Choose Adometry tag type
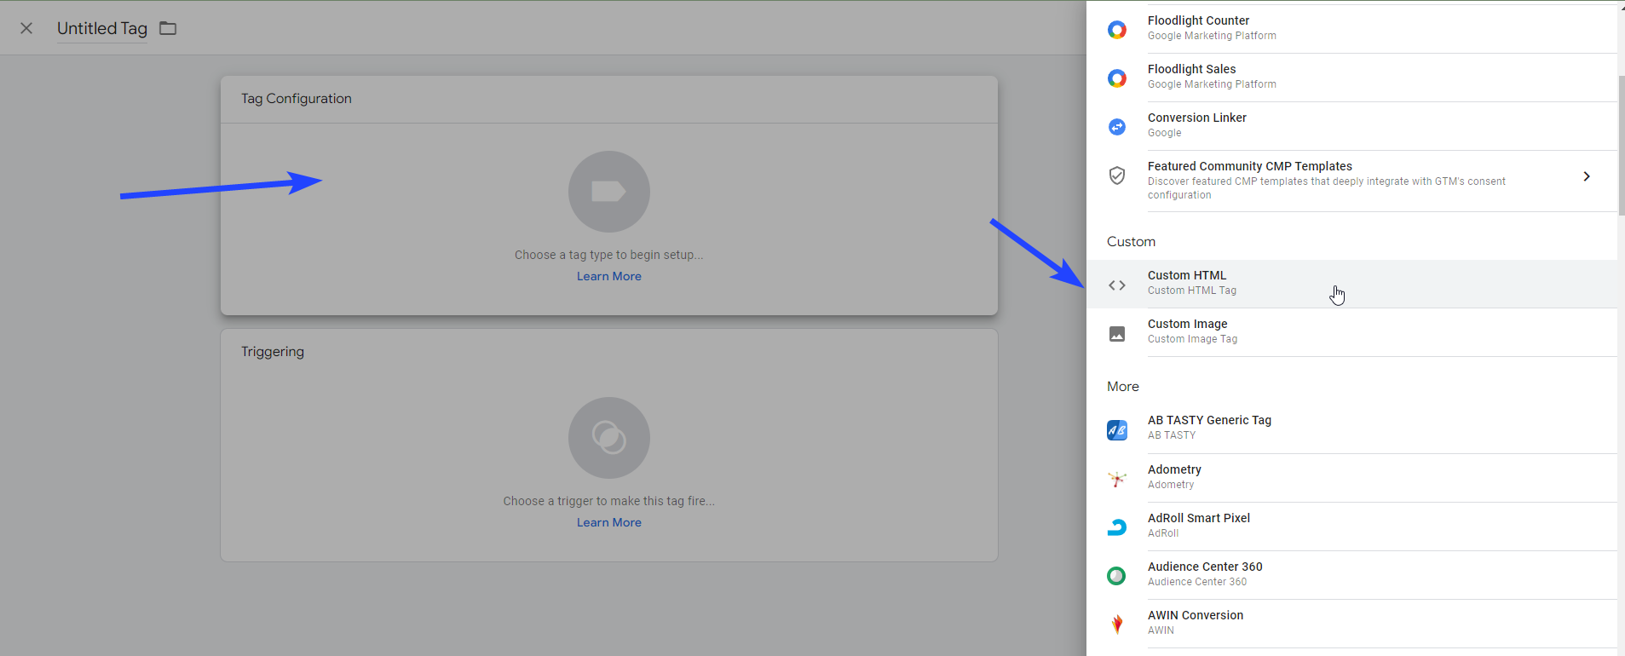1625x656 pixels. (x=1351, y=477)
